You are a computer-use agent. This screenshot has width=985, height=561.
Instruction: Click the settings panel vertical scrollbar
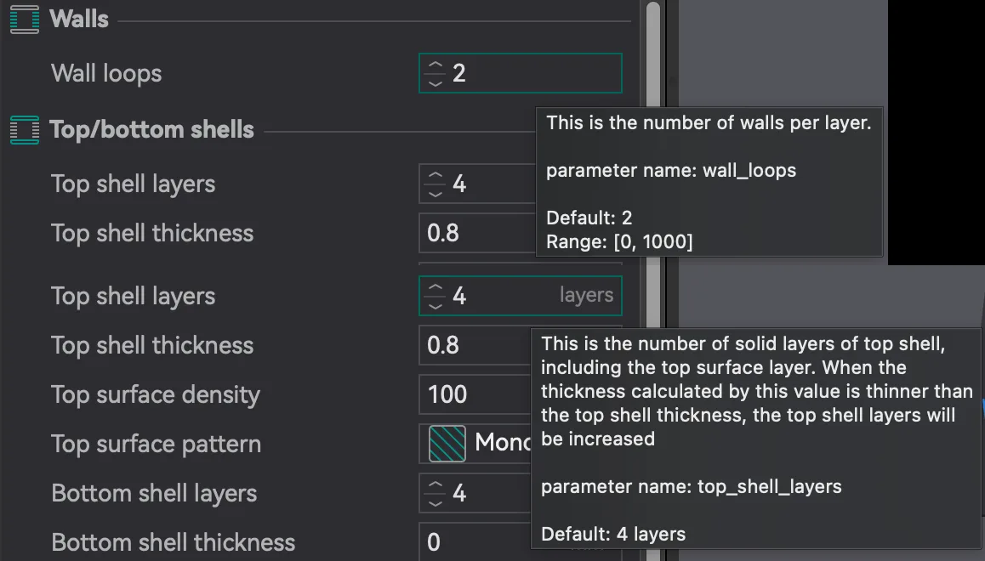(653, 280)
